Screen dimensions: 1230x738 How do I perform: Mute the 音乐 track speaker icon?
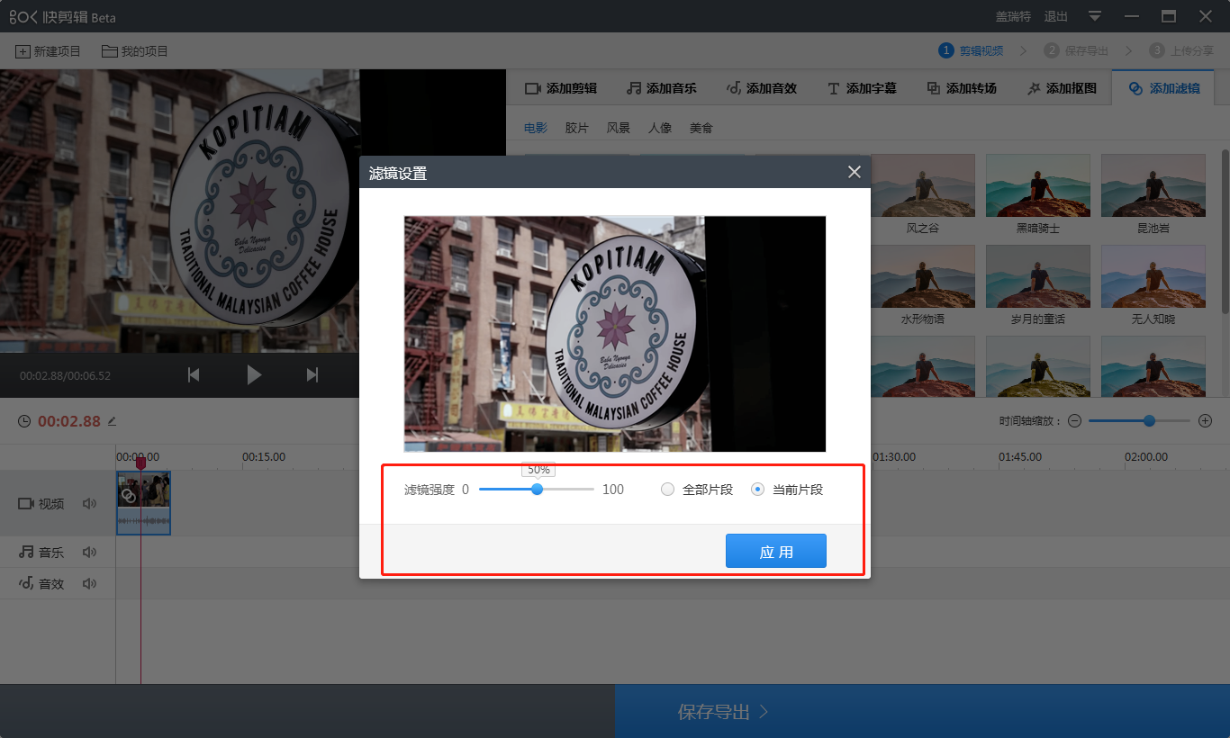click(89, 553)
